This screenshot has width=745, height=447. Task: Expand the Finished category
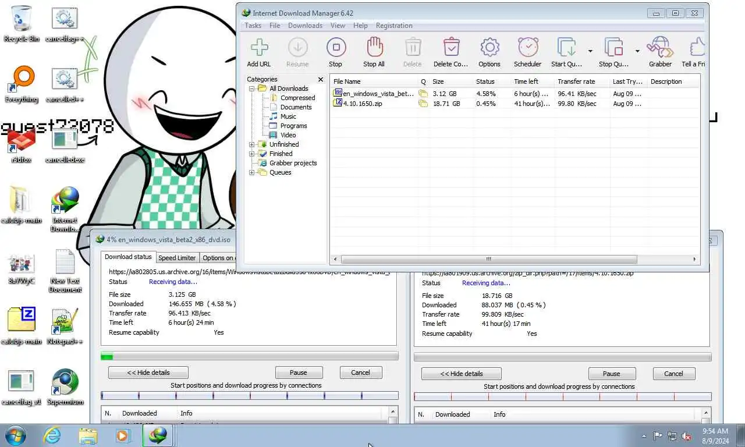coord(252,154)
